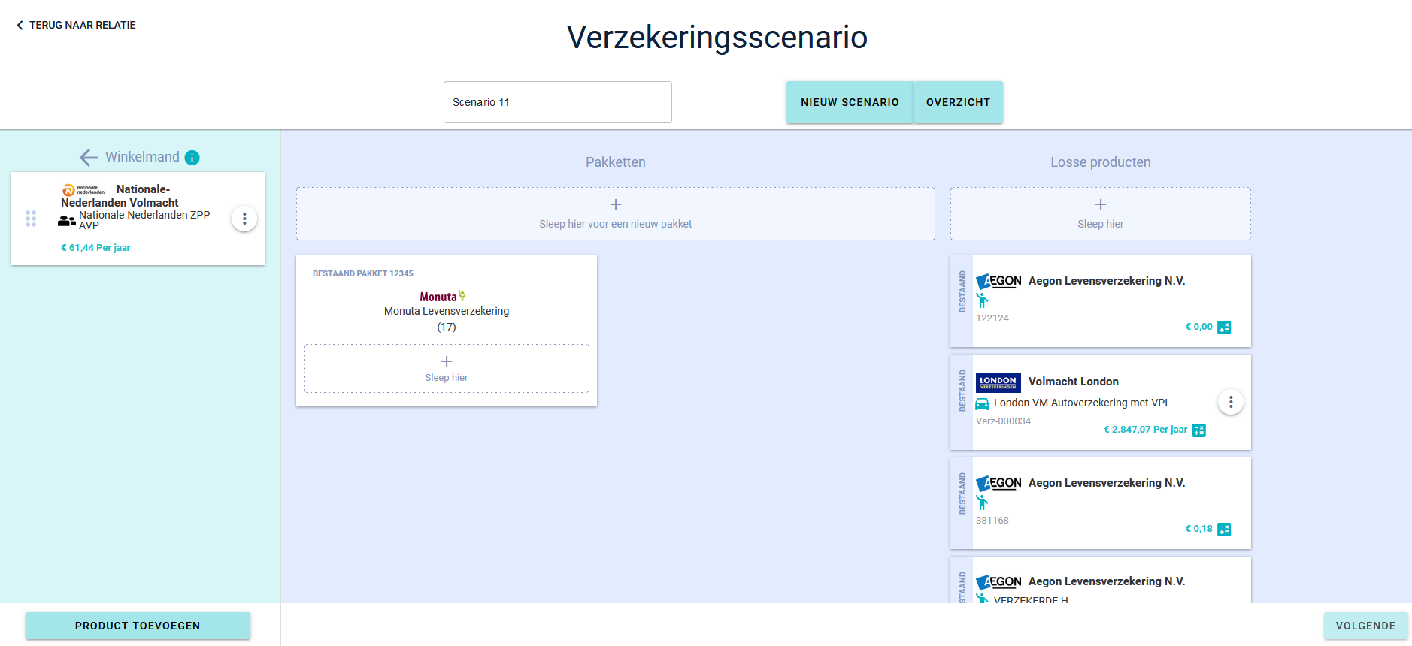Open options menu of Volmacht London card
The width and height of the screenshot is (1412, 646).
[1231, 403]
